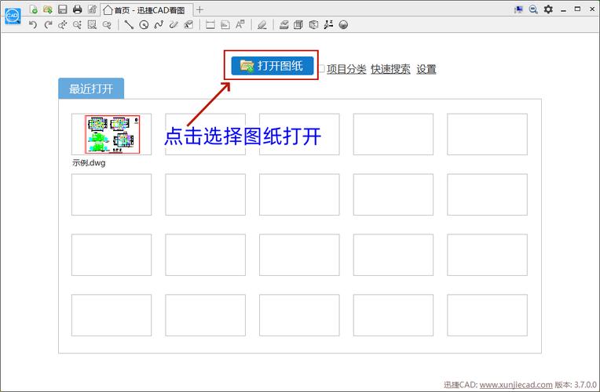Select the 最近打开 tab
600x392 pixels.
[x=91, y=89]
